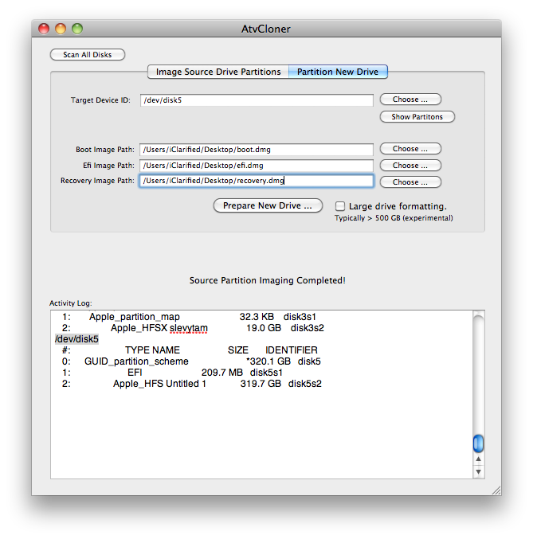Switch to Image Source Drive Partitions tab
Viewport: 533px width, 539px height.
[218, 72]
